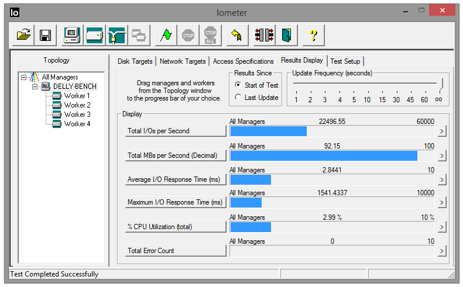Screen dimensions: 463x287
Task: Click the 92.15 MBs per second value
Action: click(x=332, y=146)
